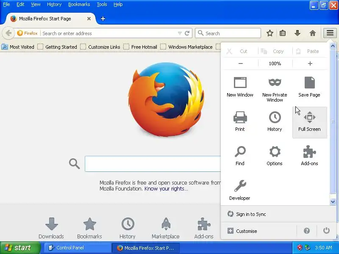Close the Mozilla Firefox Start Page tab
This screenshot has height=254, width=339.
[x=89, y=19]
